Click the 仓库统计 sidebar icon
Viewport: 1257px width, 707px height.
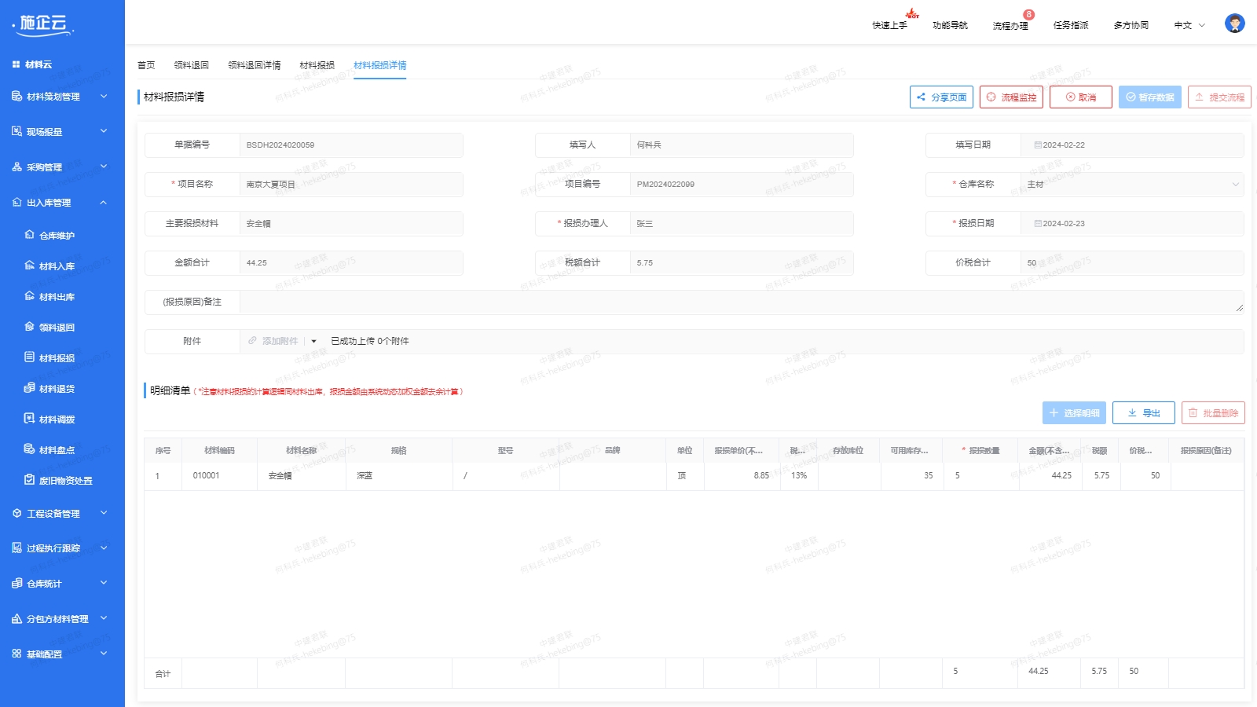[16, 583]
